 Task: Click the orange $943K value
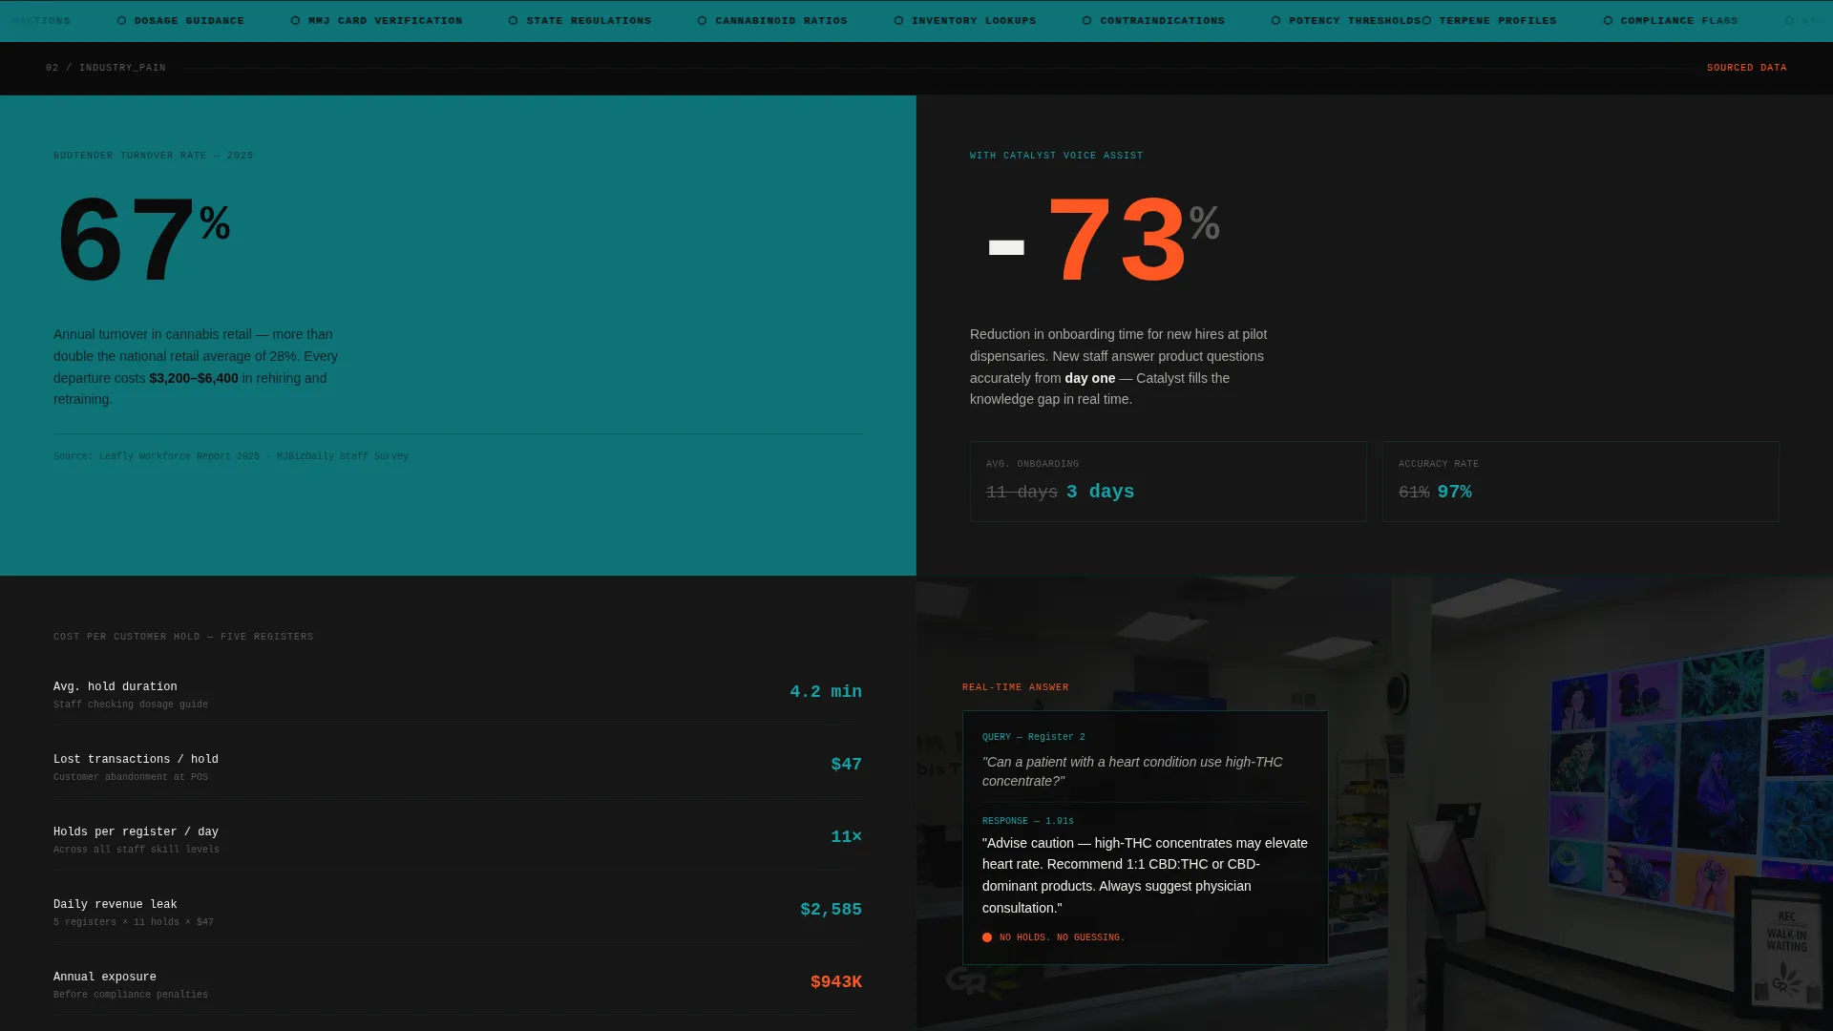pos(836,982)
